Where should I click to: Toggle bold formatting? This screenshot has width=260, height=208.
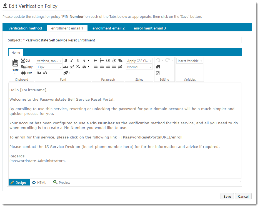point(66,61)
